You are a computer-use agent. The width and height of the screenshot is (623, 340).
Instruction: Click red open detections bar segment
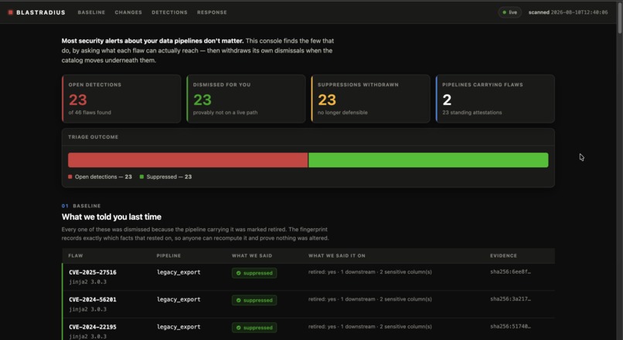click(x=188, y=160)
